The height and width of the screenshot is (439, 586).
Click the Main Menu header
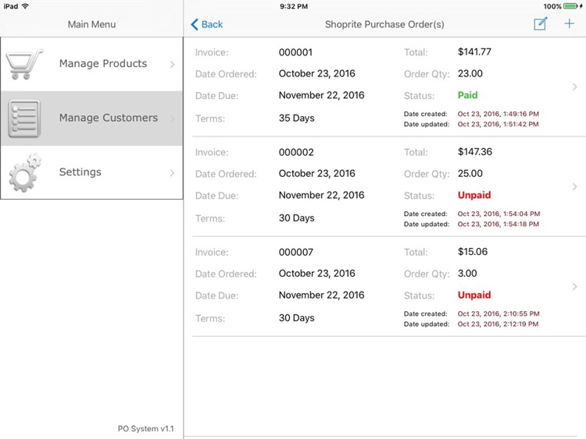91,24
